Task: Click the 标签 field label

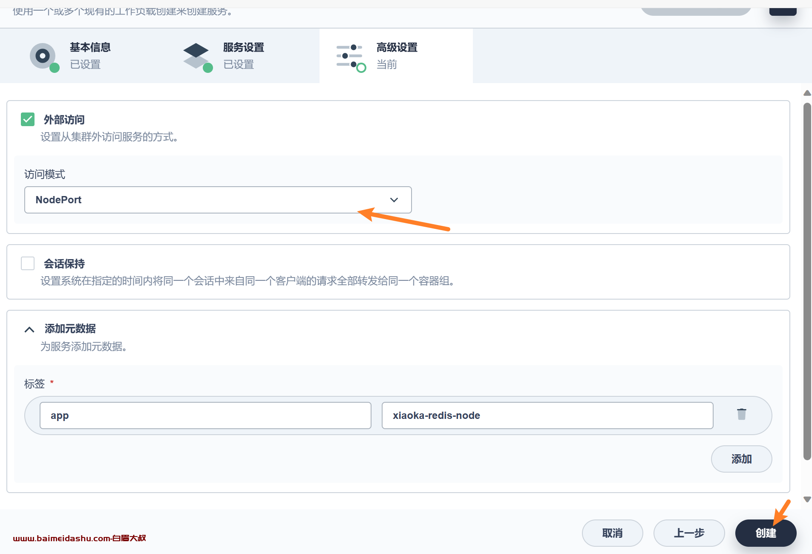Action: point(35,384)
